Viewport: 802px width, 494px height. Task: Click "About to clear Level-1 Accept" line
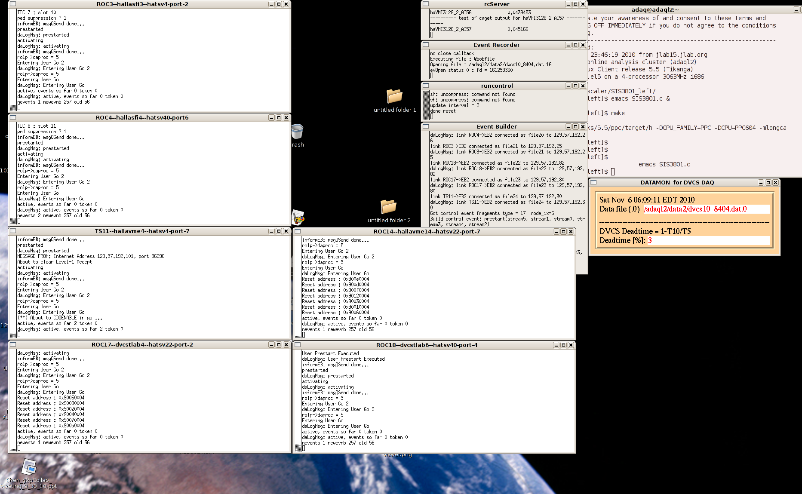click(55, 262)
